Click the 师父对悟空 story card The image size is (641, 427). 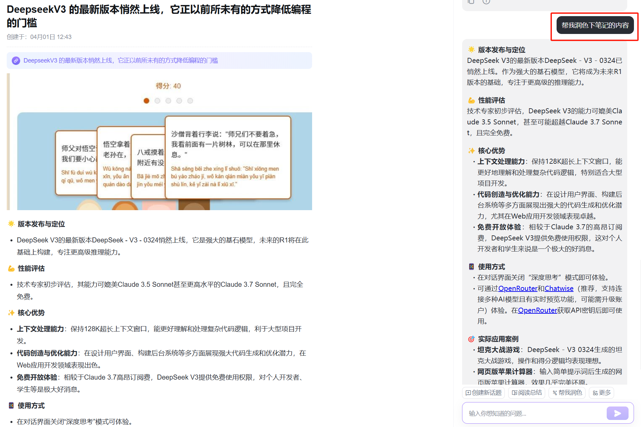click(76, 163)
